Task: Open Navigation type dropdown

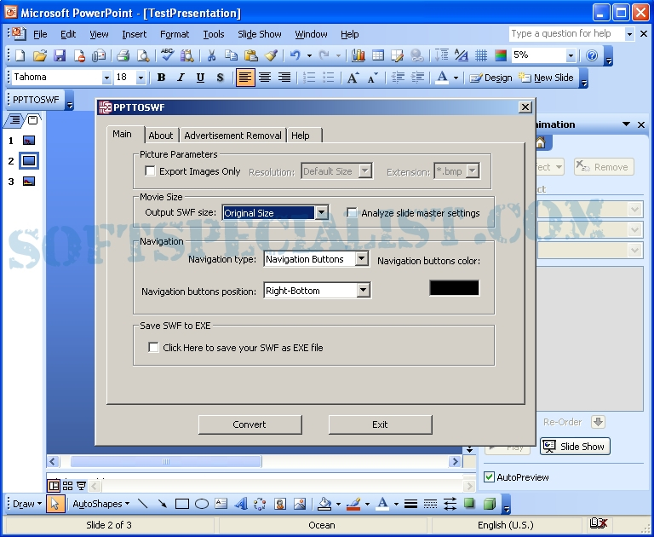Action: pyautogui.click(x=362, y=259)
